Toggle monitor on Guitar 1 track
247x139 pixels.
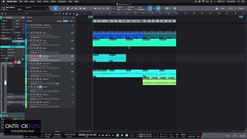coord(40,87)
